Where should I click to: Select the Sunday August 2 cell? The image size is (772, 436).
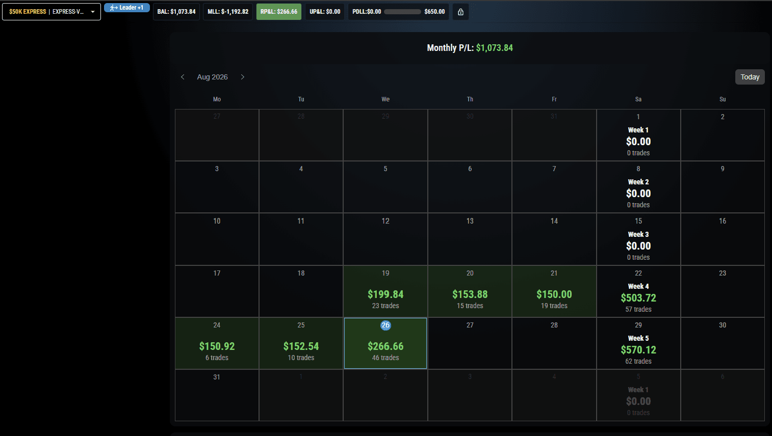[723, 135]
